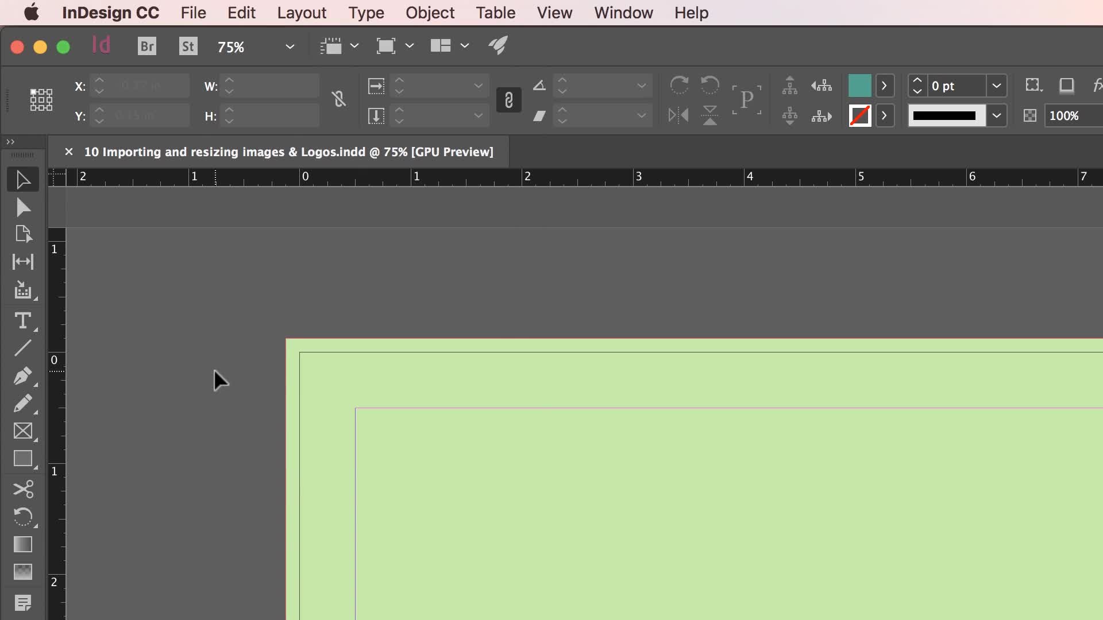Select the Gradient Feather tool
The width and height of the screenshot is (1103, 620).
[x=23, y=572]
